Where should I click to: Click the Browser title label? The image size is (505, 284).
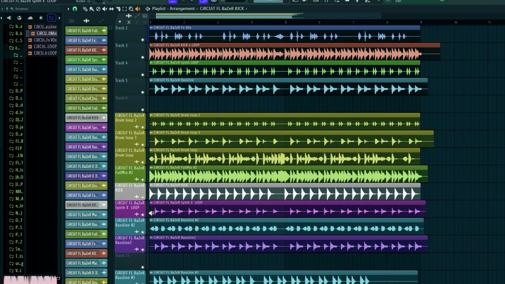pyautogui.click(x=22, y=9)
